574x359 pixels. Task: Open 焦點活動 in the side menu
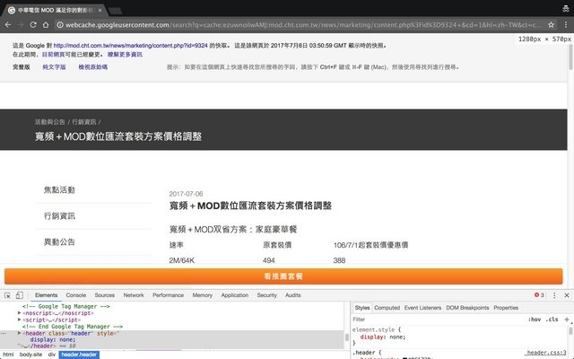(59, 190)
